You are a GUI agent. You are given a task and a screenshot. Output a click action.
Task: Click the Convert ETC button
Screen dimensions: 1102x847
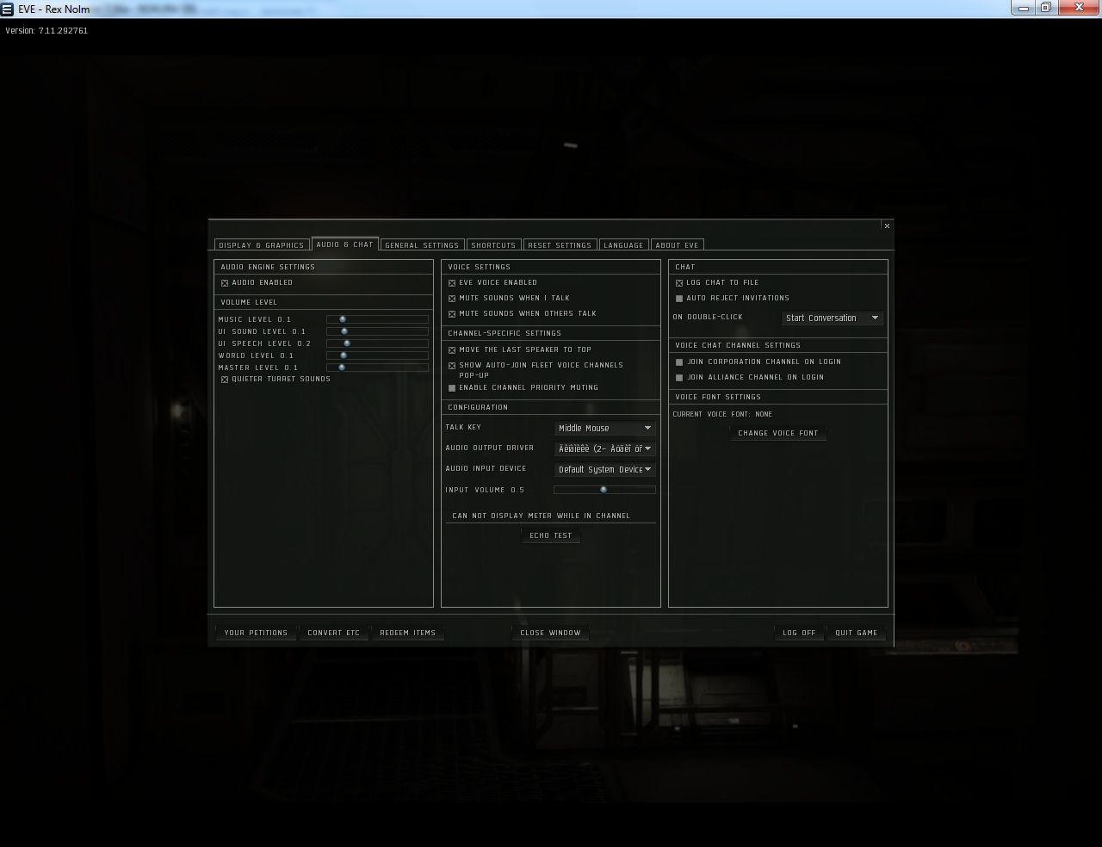coord(334,633)
